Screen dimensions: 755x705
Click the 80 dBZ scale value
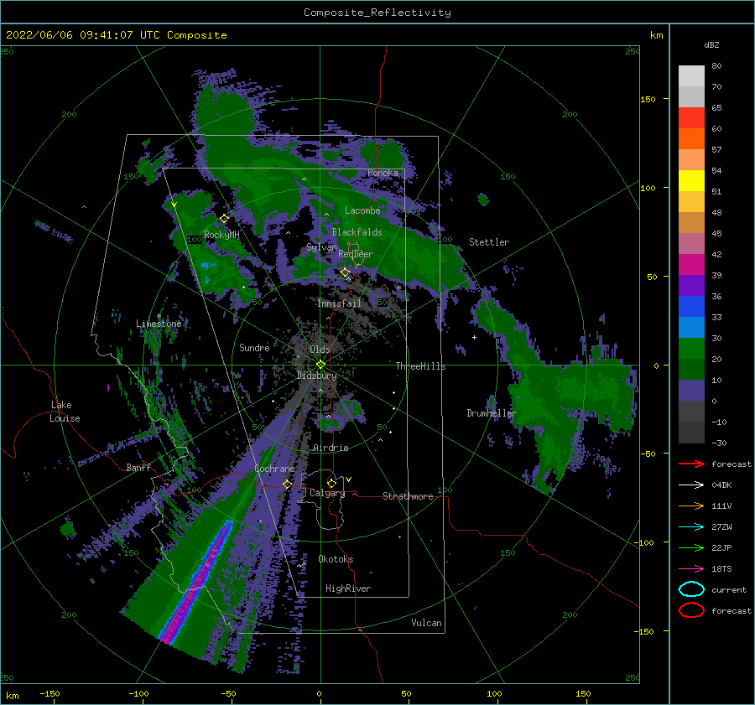tap(716, 65)
